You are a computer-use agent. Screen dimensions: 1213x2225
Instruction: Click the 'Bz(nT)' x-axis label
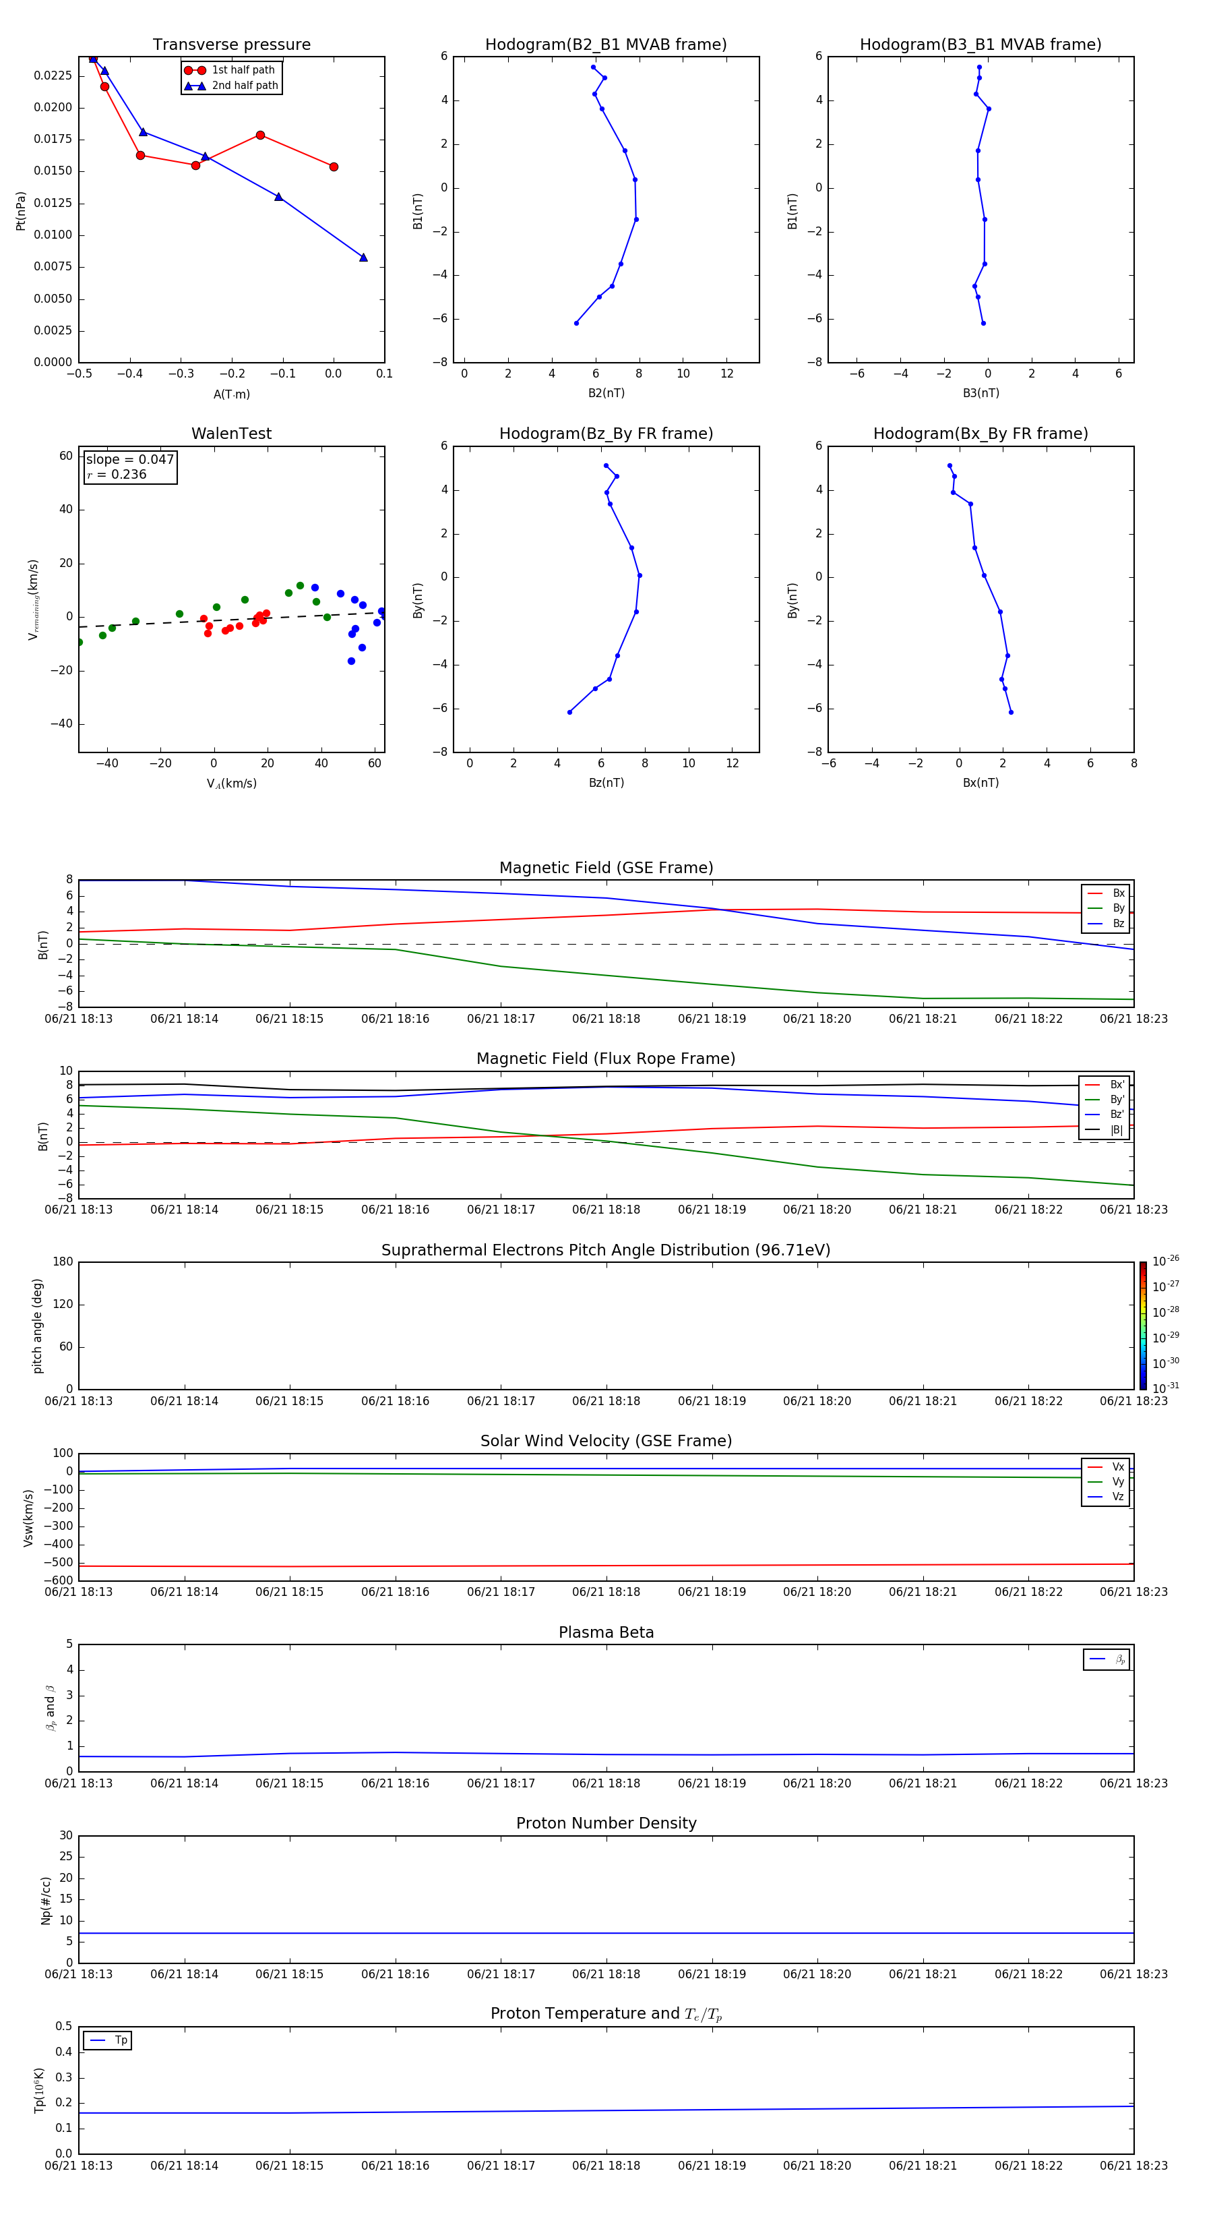tap(606, 783)
